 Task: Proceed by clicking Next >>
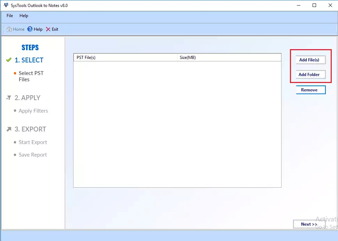coord(309,224)
